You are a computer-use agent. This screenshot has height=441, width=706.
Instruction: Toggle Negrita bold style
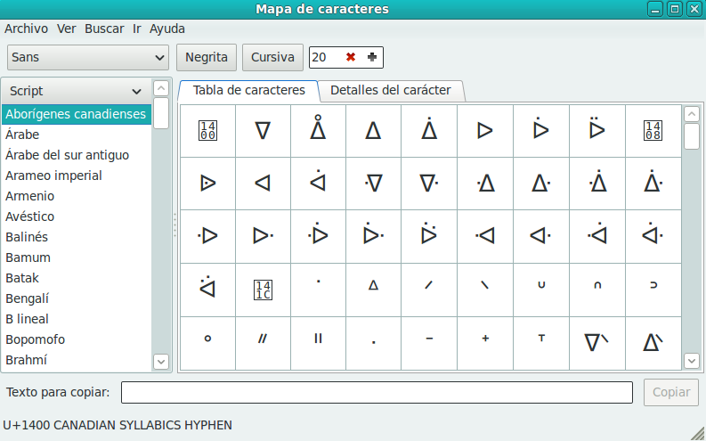click(207, 57)
